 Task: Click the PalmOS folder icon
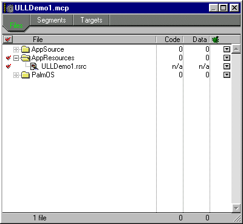pos(26,75)
